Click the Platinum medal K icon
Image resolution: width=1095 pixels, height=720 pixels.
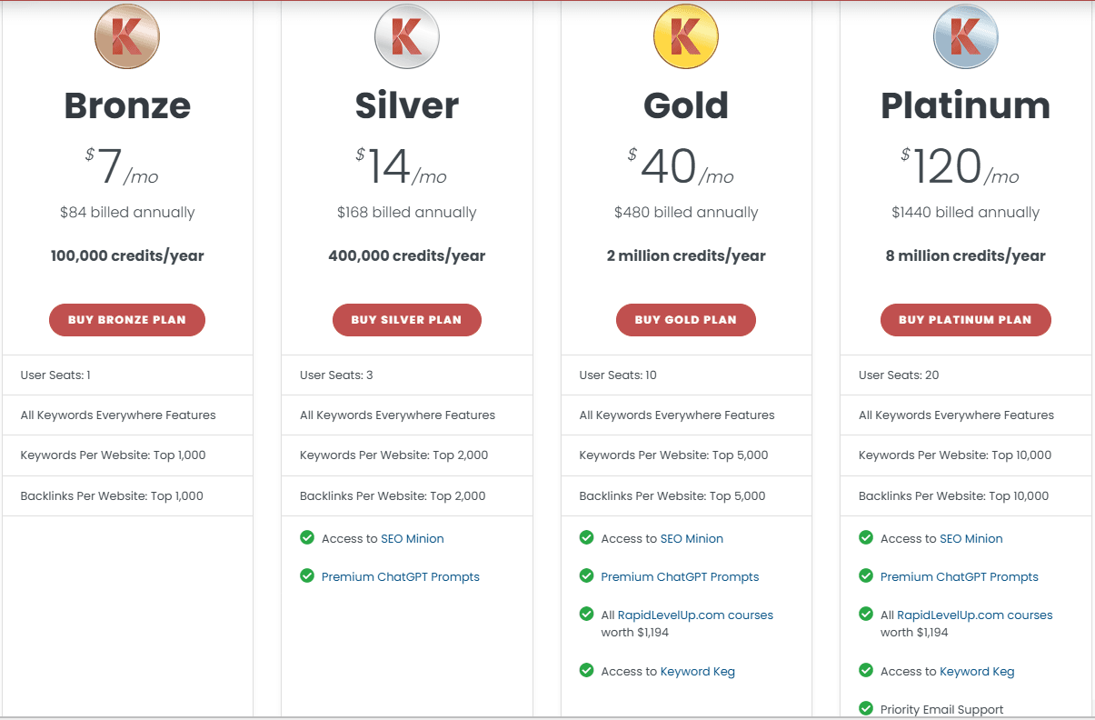pos(965,36)
